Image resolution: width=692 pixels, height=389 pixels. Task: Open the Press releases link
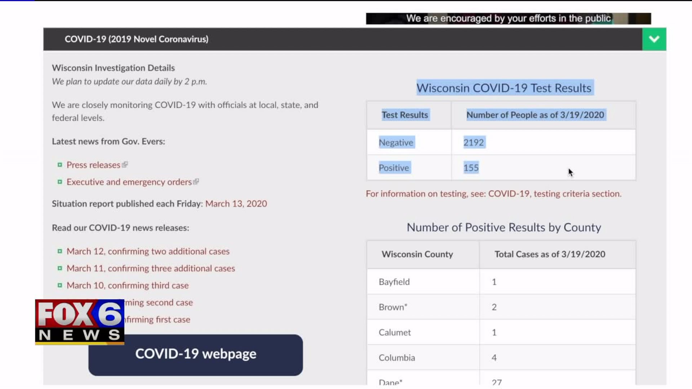tap(93, 165)
